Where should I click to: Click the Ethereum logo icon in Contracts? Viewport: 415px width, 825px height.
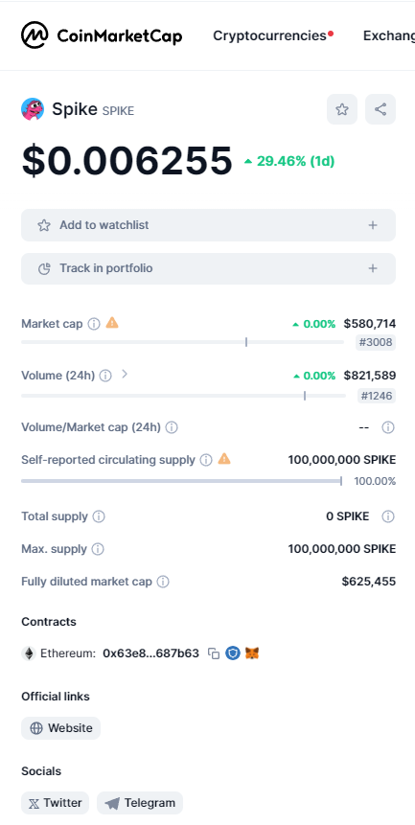point(29,653)
